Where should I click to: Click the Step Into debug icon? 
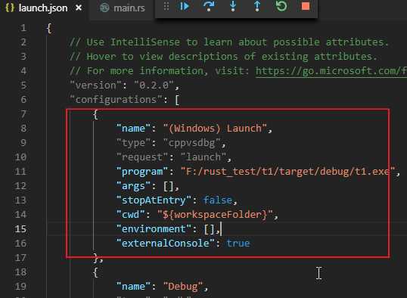[233, 6]
